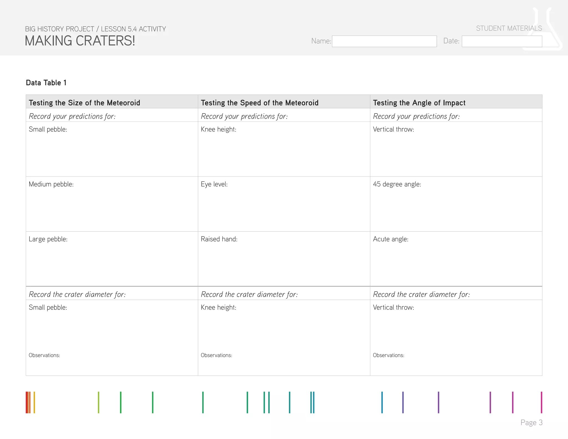Viewport: 568px width, 439px height.
Task: Click the 45 degree angle cell
Action: 456,204
